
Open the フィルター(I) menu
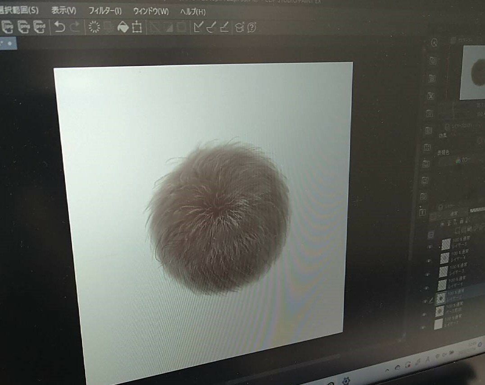(105, 11)
